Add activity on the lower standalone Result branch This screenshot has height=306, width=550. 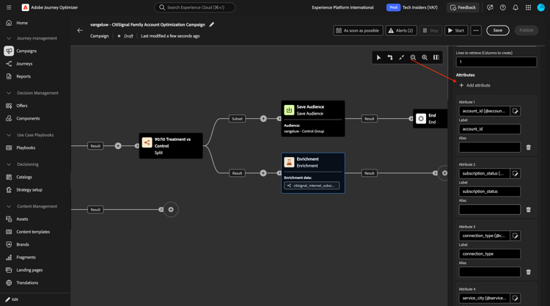click(171, 209)
